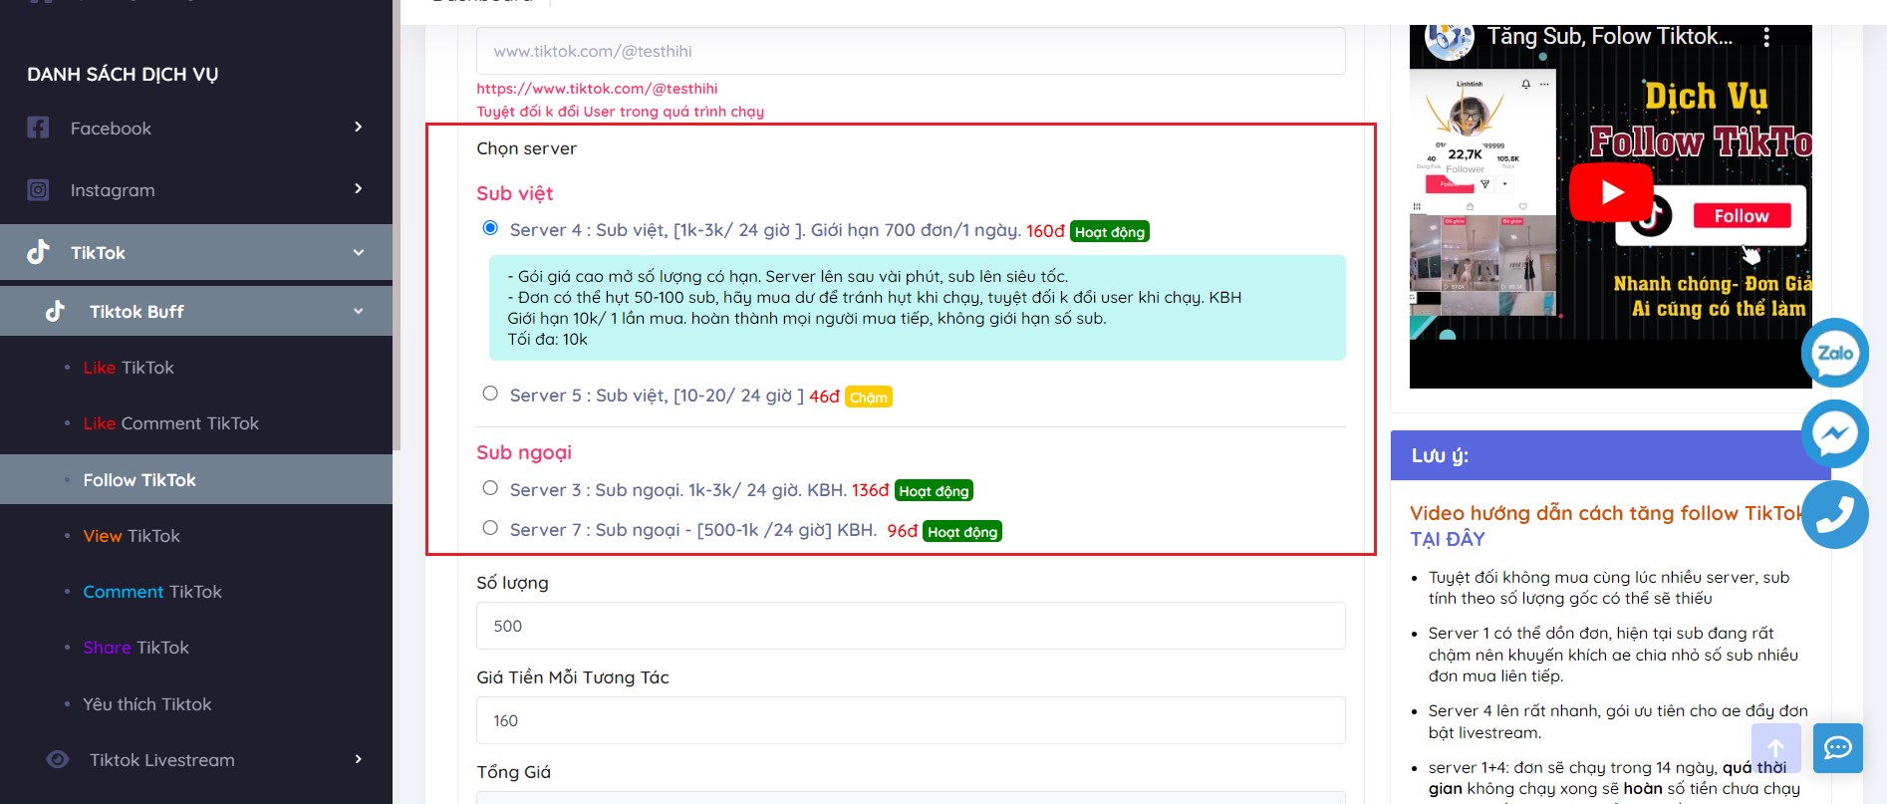The width and height of the screenshot is (1887, 804).
Task: Open Zalo chat bubble
Action: pos(1835,353)
